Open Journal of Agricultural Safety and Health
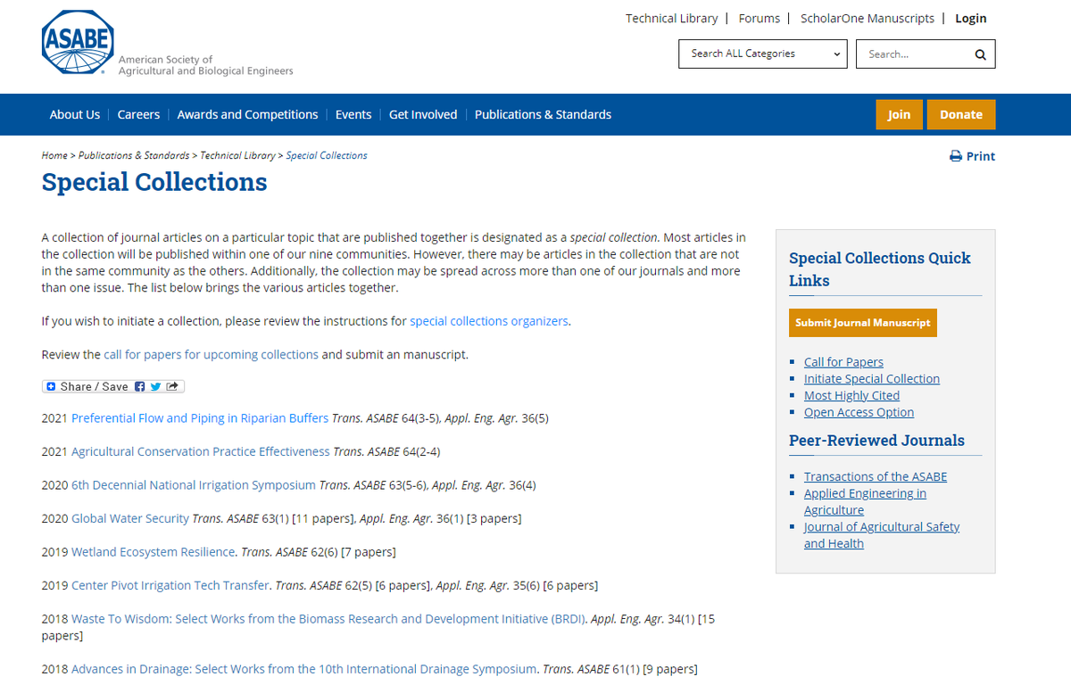This screenshot has width=1071, height=685. (x=882, y=535)
